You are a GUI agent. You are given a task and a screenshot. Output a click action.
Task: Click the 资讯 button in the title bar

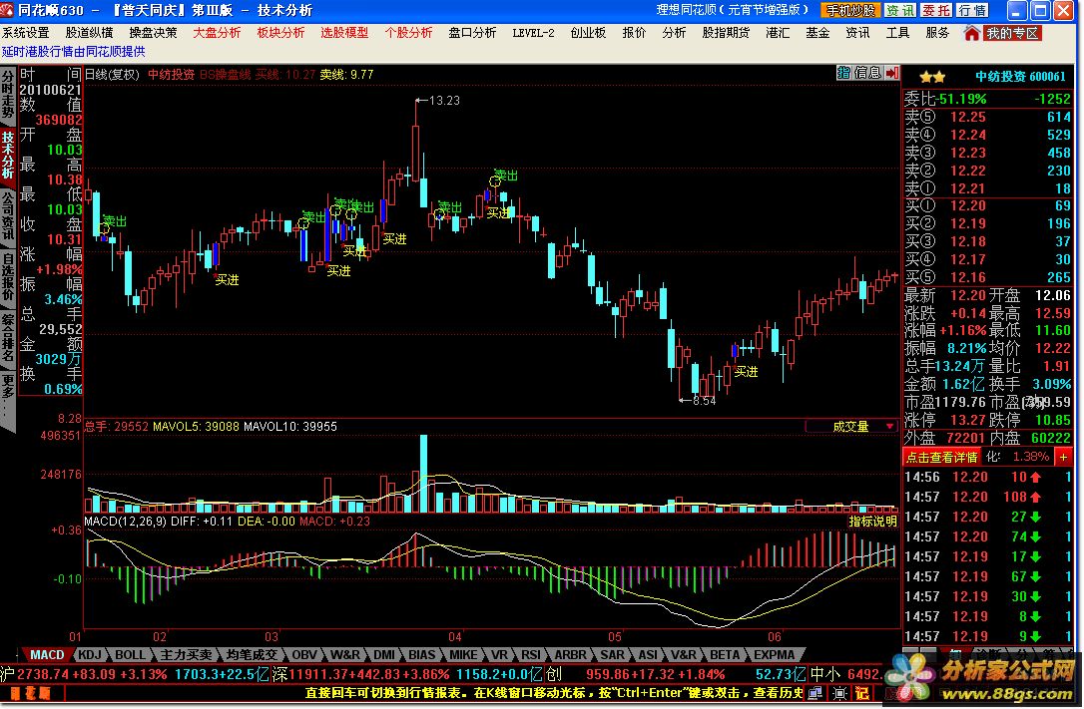(x=899, y=10)
